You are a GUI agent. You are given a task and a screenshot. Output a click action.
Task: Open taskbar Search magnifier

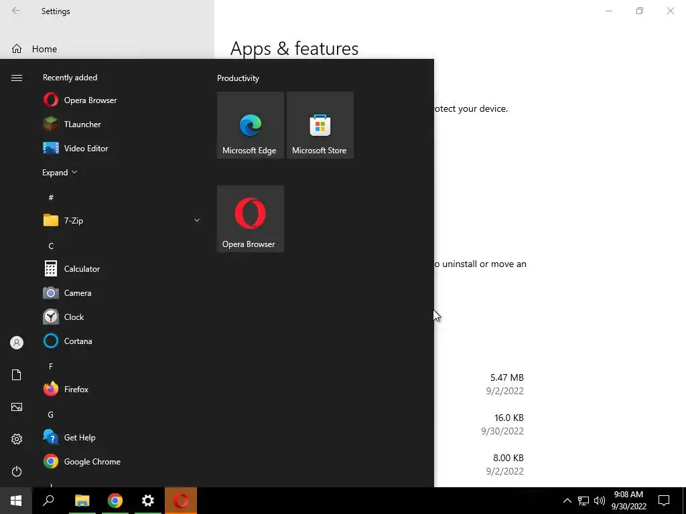[x=48, y=501]
